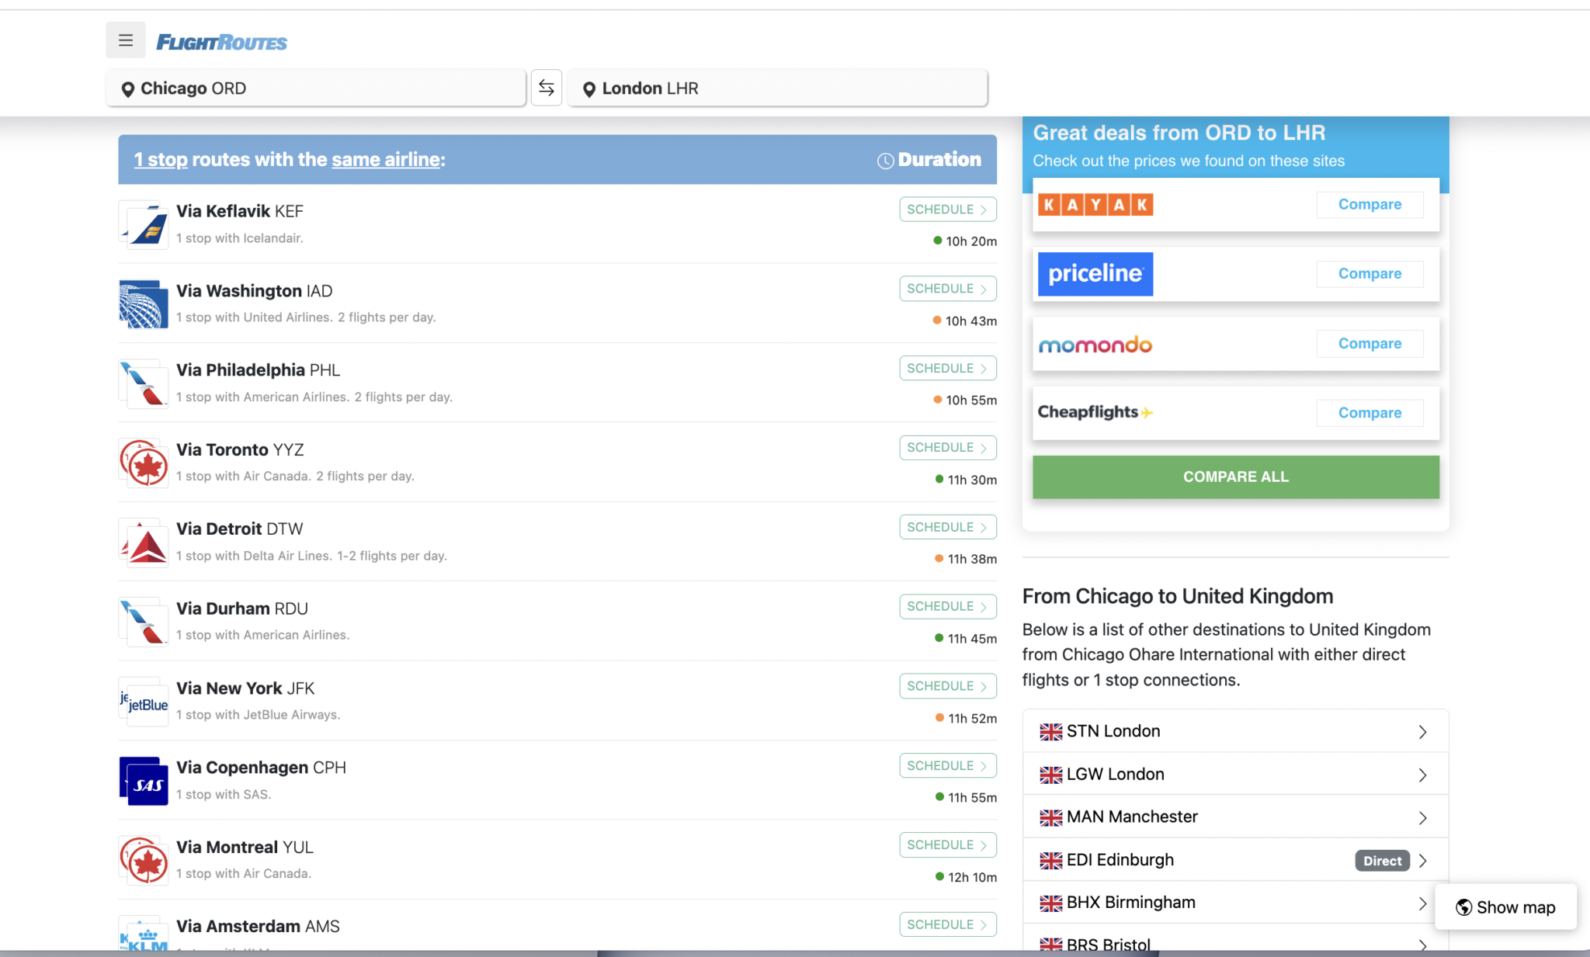1590x957 pixels.
Task: Open BHX Birmingham destination row
Action: (1235, 903)
